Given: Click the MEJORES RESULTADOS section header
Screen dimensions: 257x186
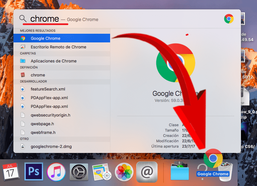Looking at the screenshot, I should 38,31.
